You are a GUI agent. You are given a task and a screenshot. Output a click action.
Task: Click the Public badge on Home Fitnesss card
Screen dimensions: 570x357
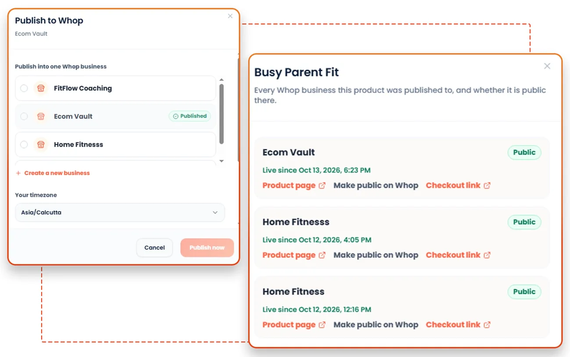[524, 222]
